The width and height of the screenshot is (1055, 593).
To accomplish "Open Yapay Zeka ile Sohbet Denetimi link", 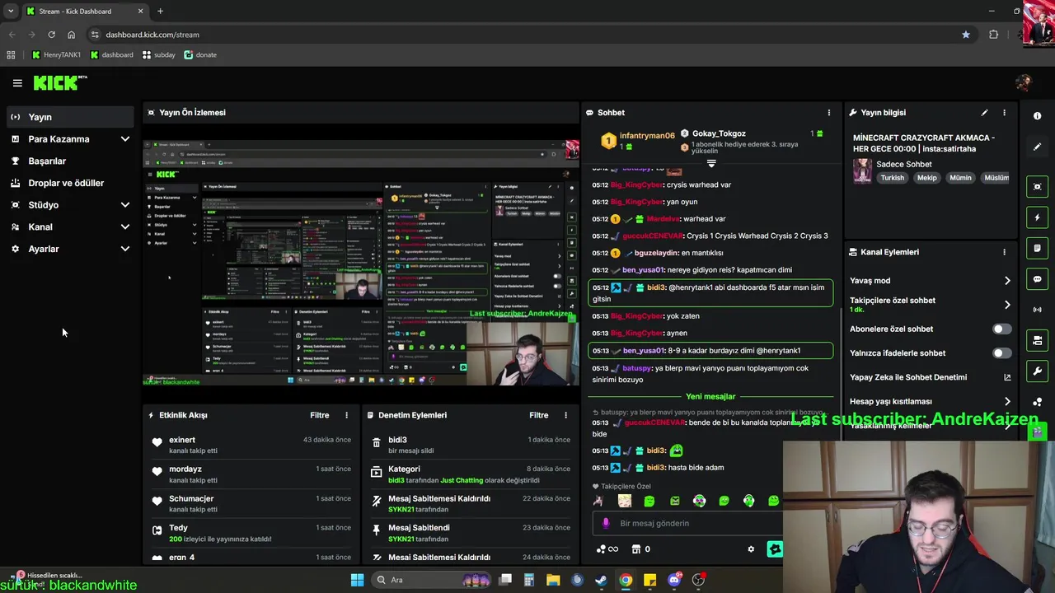I will coord(931,377).
